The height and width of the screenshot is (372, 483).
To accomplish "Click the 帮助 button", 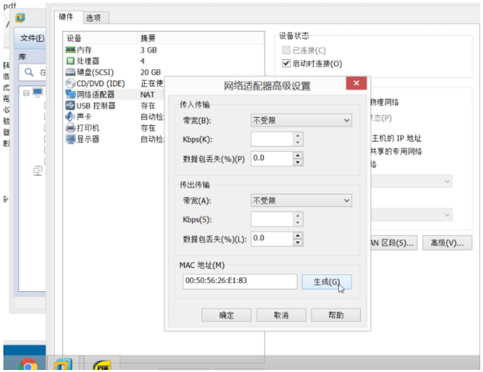I will [x=336, y=315].
